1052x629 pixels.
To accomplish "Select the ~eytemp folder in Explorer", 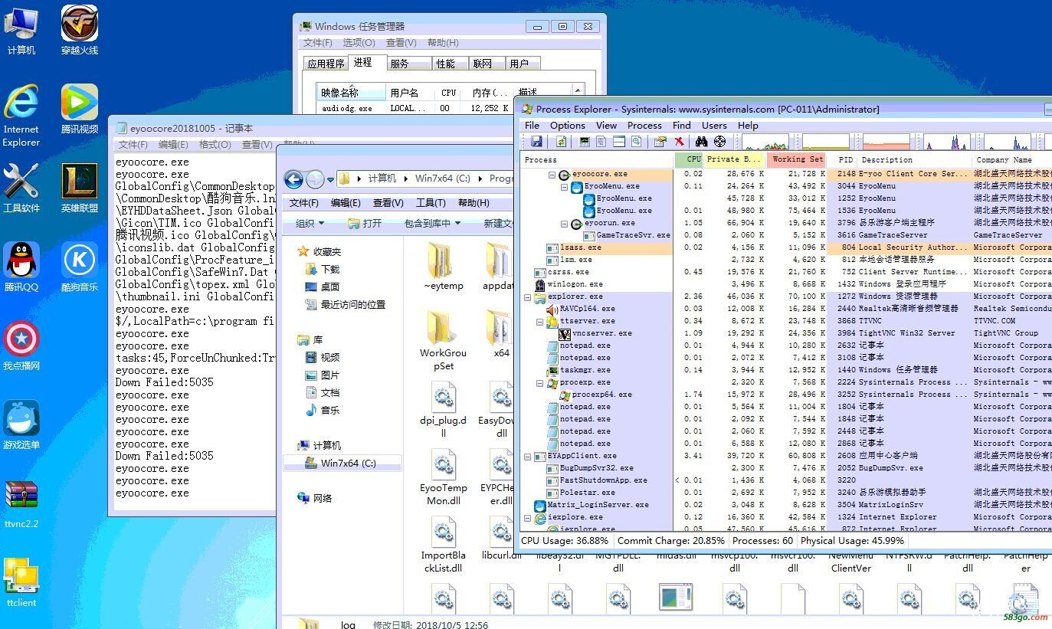I will coord(443,267).
